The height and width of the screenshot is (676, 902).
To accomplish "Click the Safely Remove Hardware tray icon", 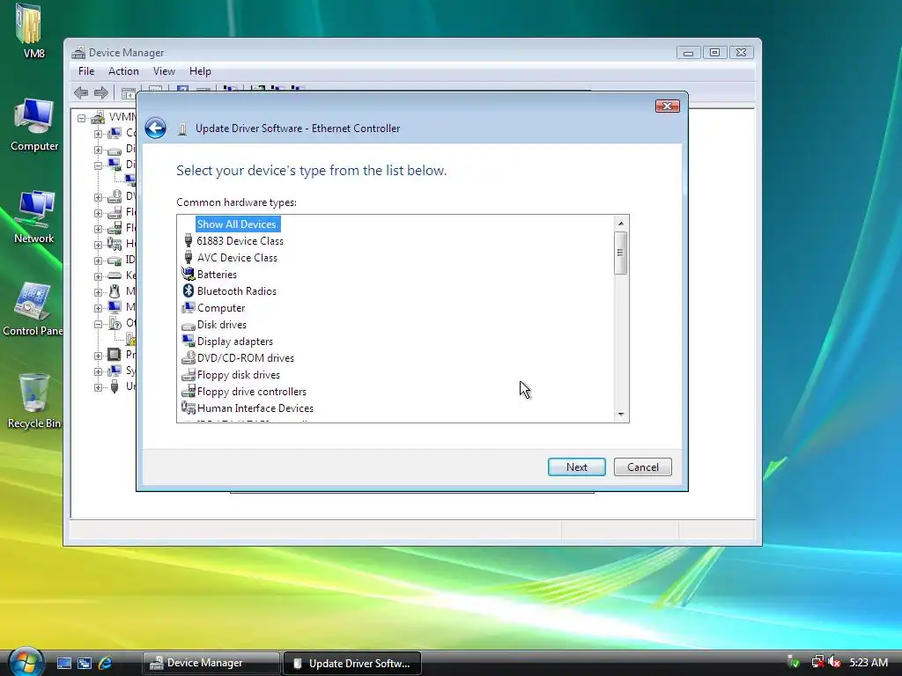I will point(793,662).
